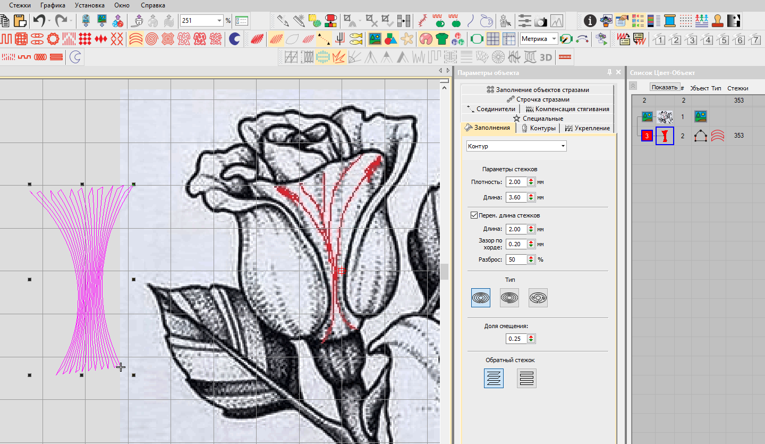Open the 'Метрика' units dropdown
Screen dimensions: 765x444
coord(554,39)
